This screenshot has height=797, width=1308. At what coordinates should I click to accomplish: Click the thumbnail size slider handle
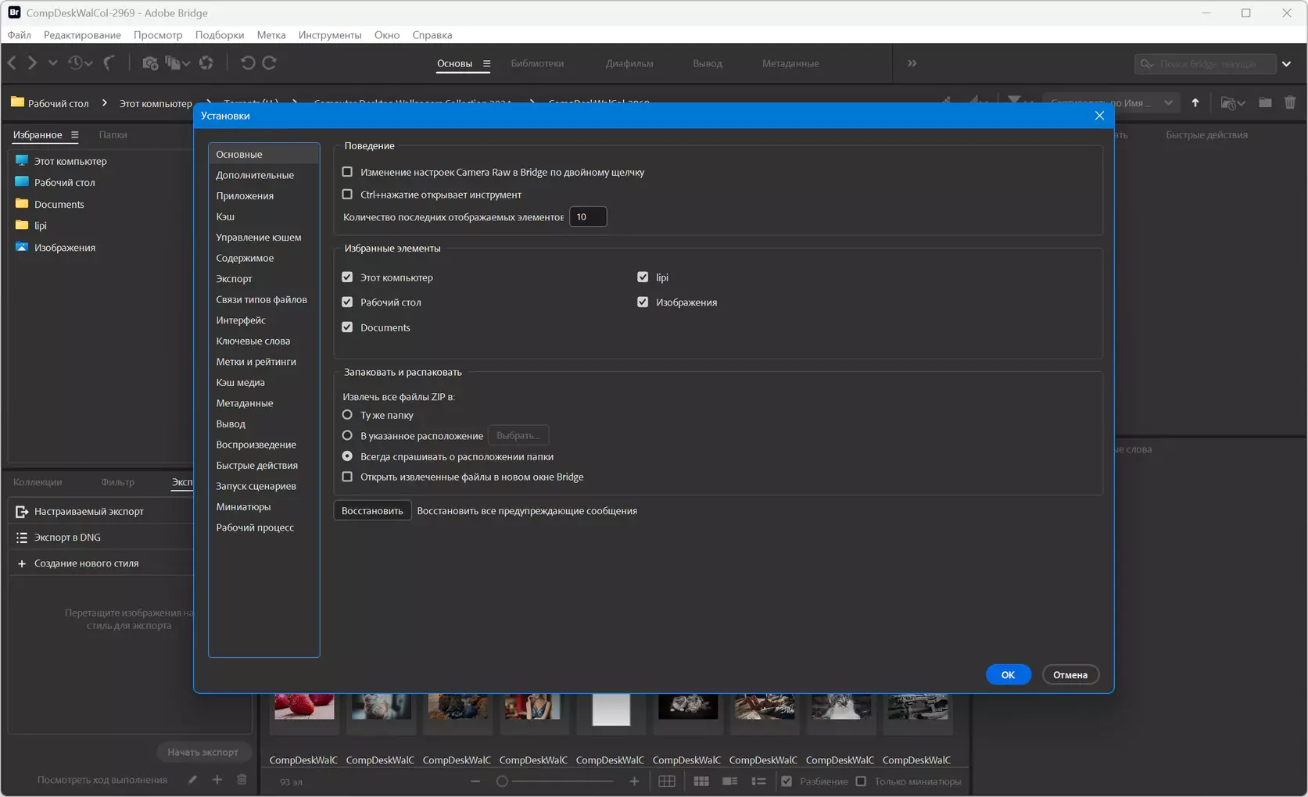click(x=502, y=781)
